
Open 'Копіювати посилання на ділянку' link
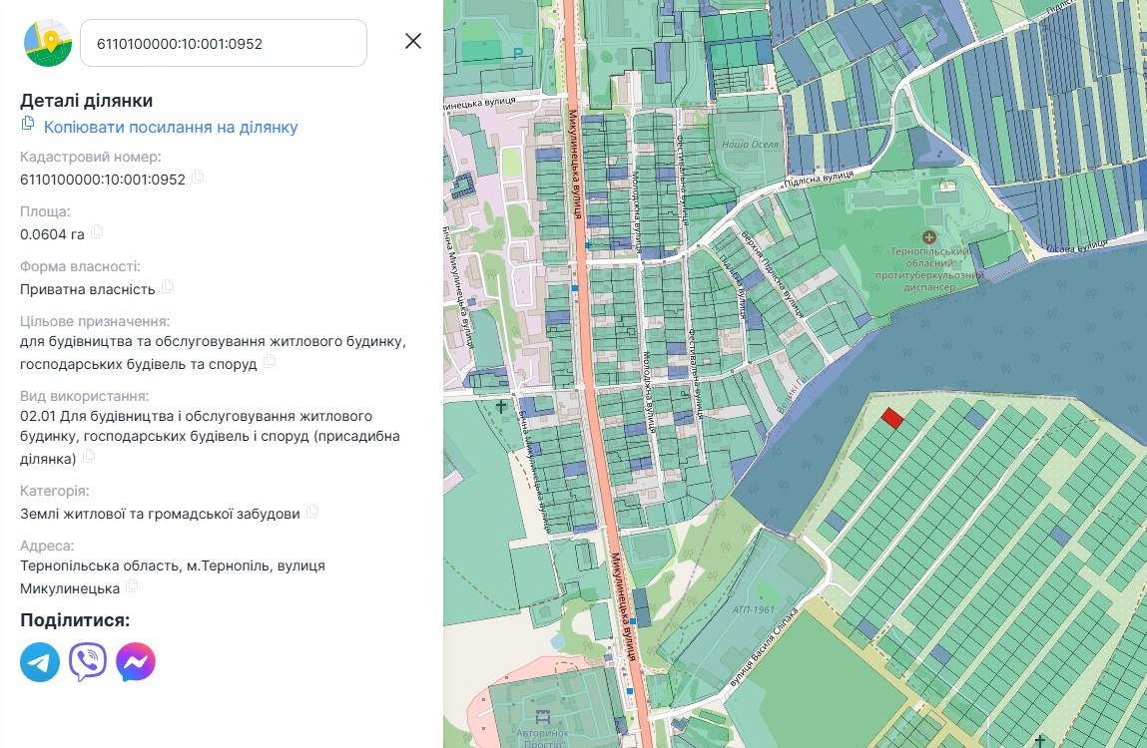click(171, 128)
